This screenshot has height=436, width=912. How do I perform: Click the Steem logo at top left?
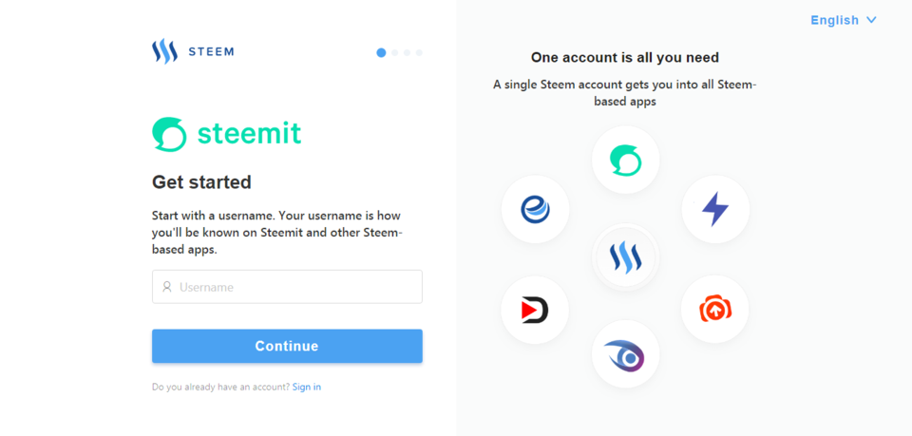(164, 51)
